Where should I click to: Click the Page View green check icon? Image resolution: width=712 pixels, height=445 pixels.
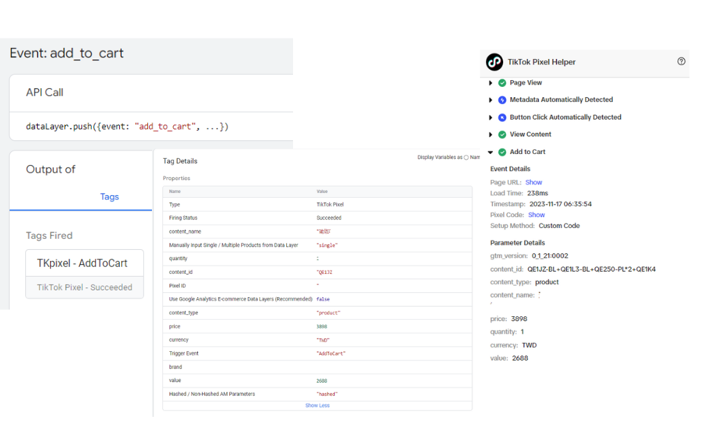click(503, 83)
